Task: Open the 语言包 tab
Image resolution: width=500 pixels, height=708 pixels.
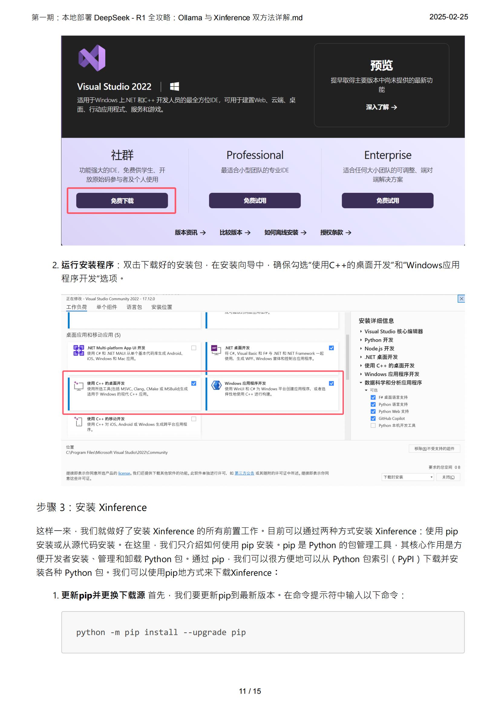Action: pyautogui.click(x=134, y=307)
